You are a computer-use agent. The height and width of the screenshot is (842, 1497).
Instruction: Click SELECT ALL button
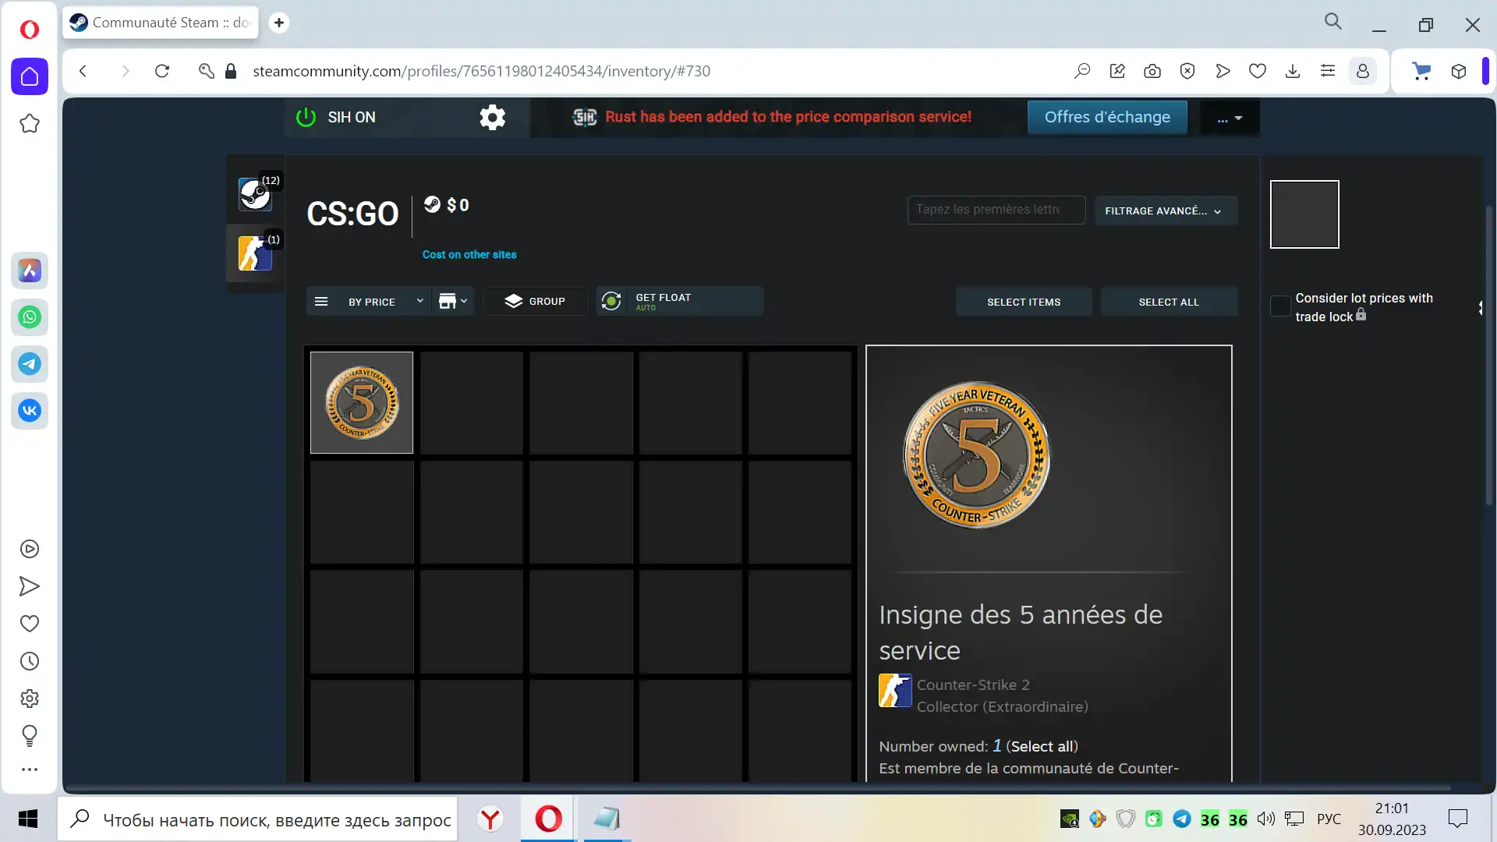pyautogui.click(x=1169, y=302)
